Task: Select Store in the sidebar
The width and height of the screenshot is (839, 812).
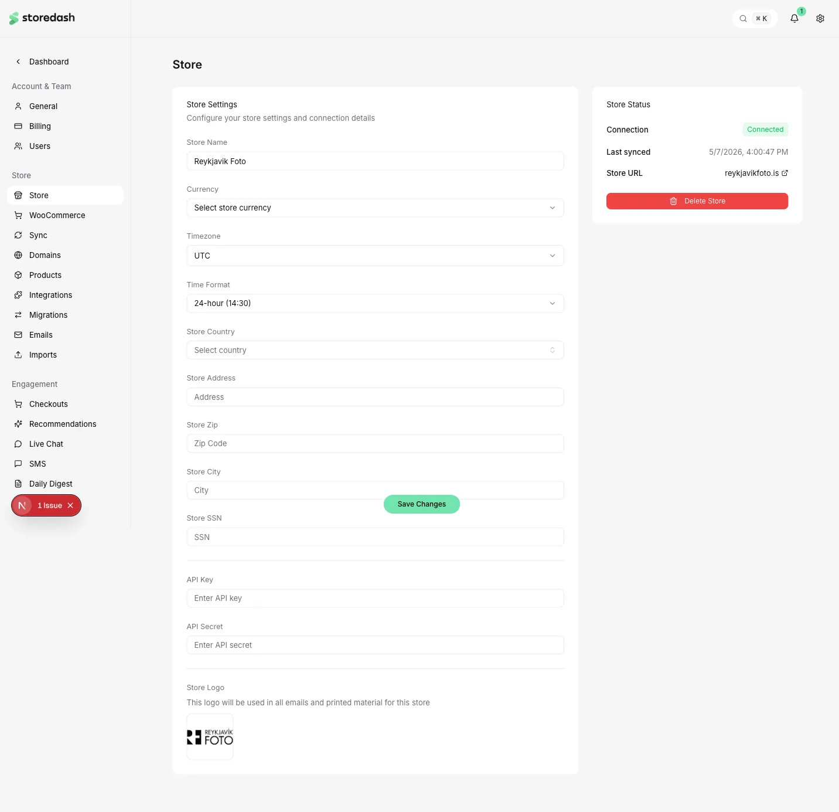Action: [x=65, y=195]
